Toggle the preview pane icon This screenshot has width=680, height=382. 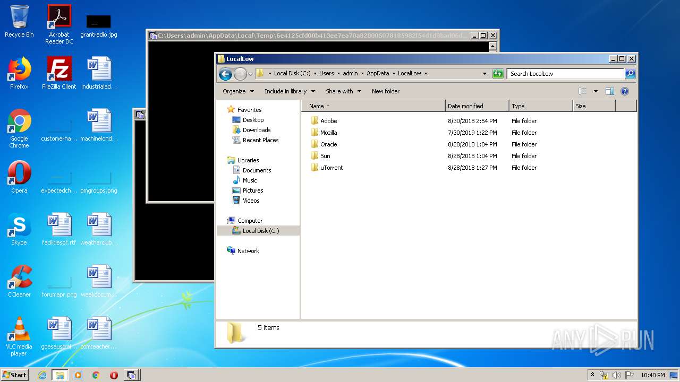[610, 91]
